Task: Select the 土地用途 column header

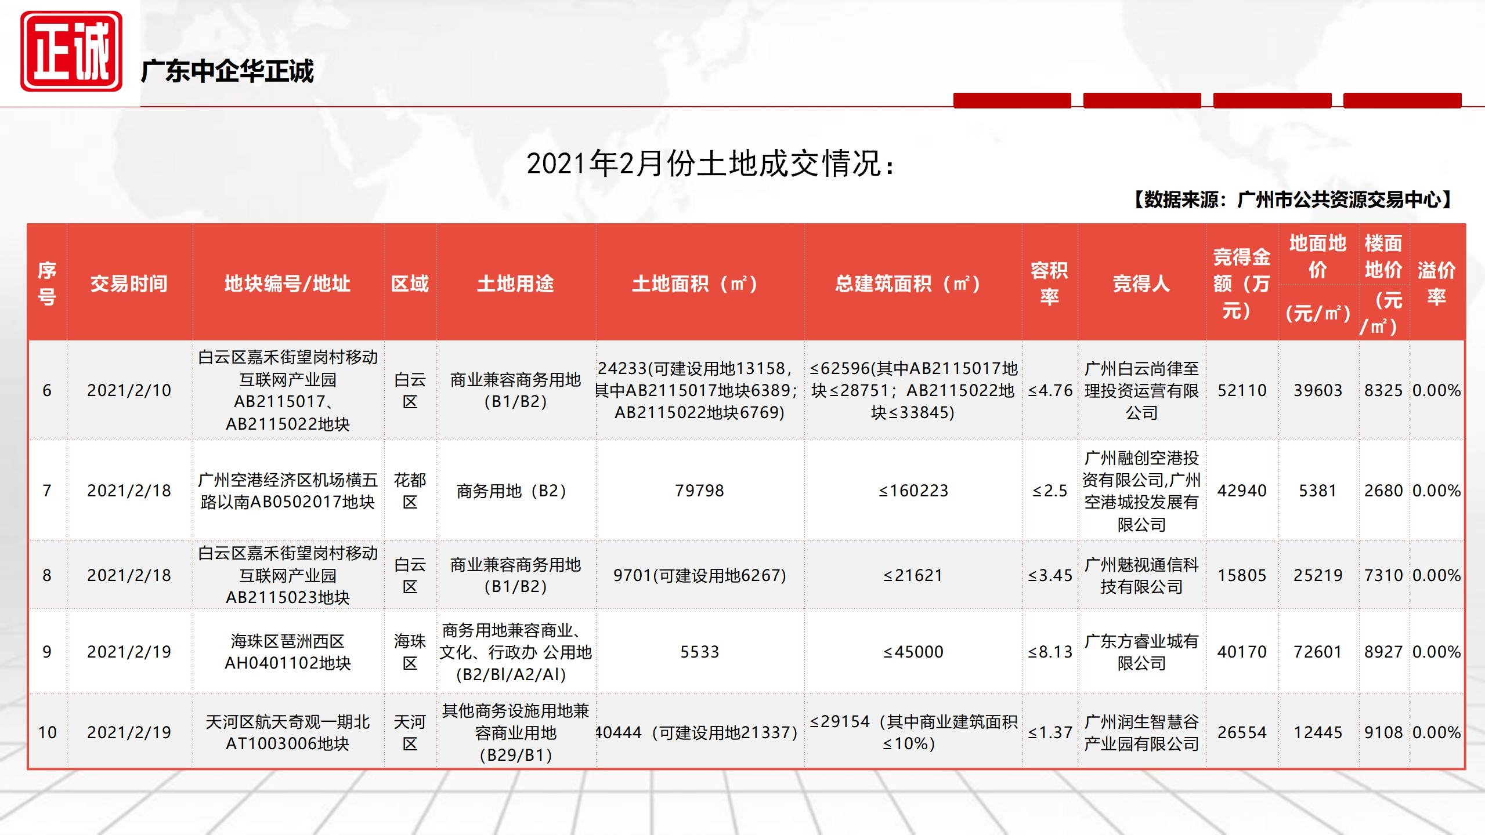Action: click(515, 284)
